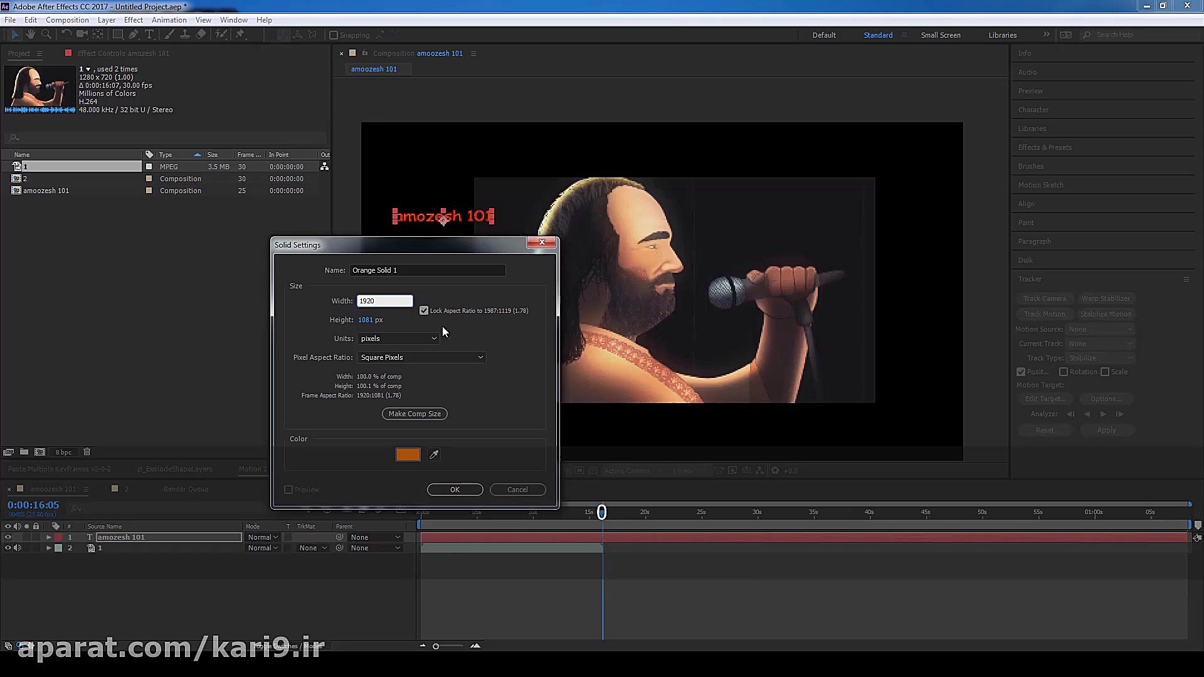Click the solid Name input field

tap(427, 270)
